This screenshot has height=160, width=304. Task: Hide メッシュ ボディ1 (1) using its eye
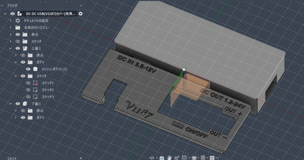28,69
